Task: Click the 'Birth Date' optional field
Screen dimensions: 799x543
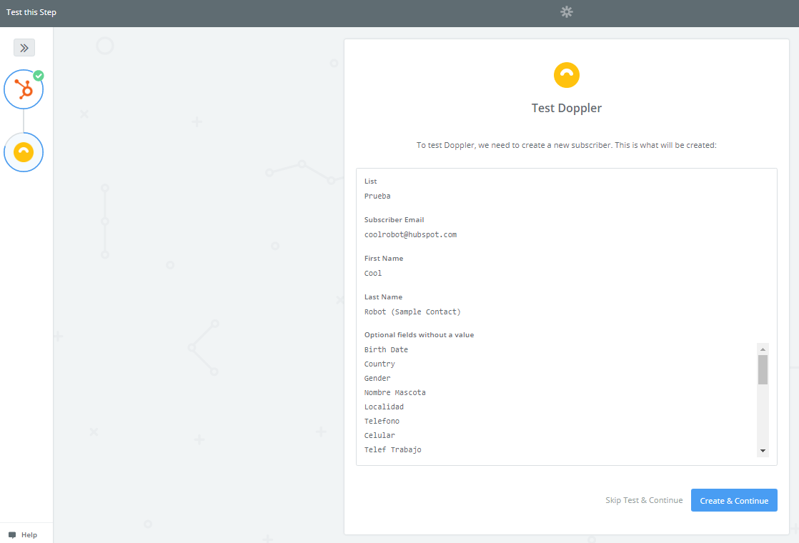Action: [x=386, y=350]
